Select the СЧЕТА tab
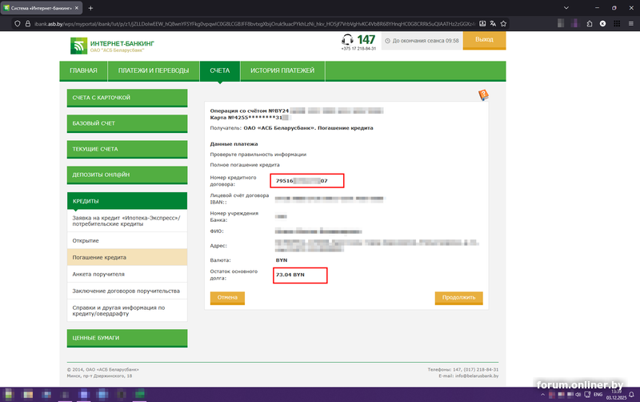 (219, 70)
